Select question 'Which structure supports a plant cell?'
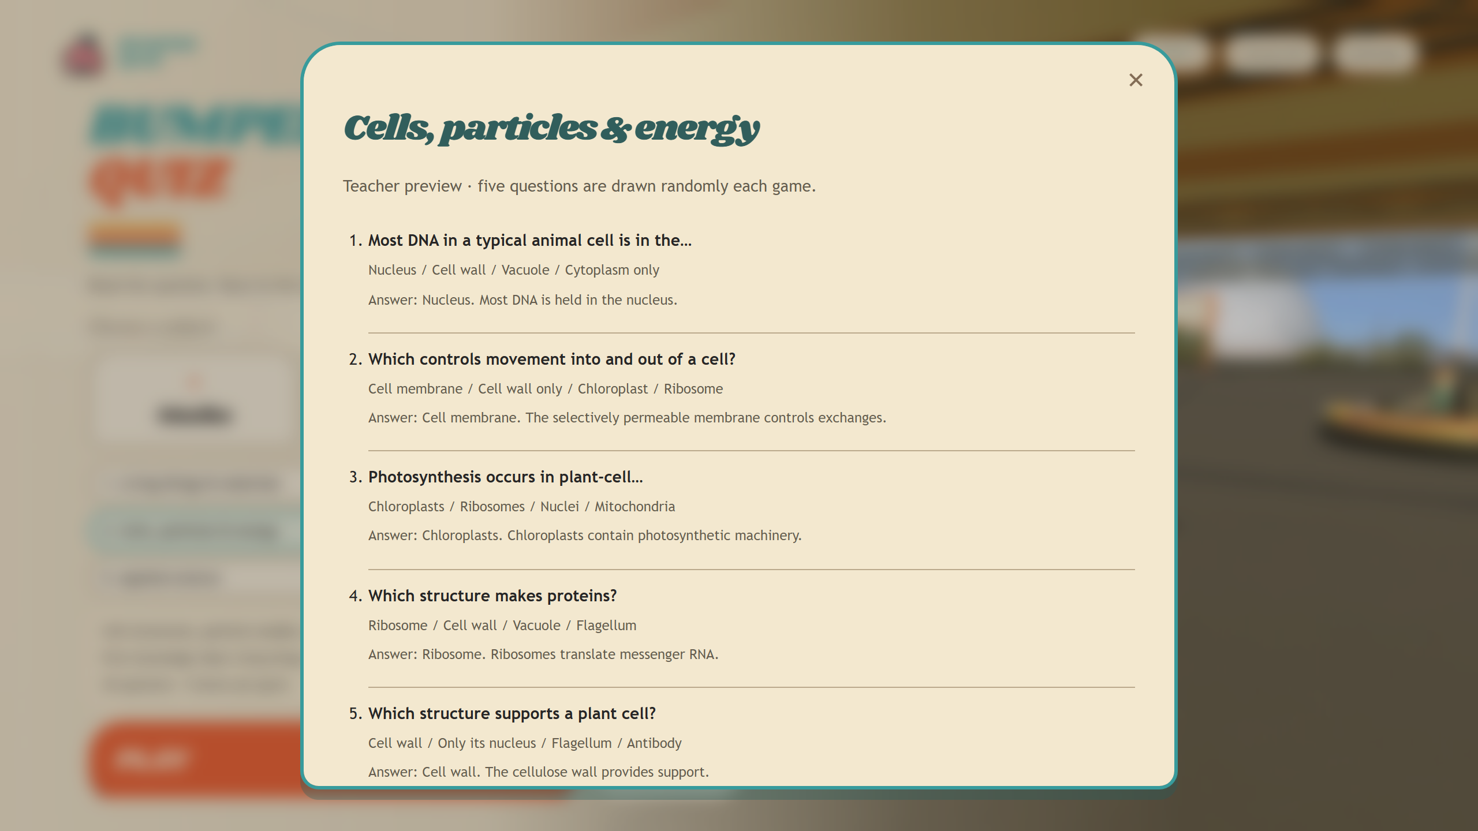The width and height of the screenshot is (1478, 831). click(x=512, y=713)
